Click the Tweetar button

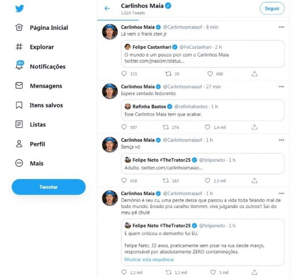(x=49, y=187)
